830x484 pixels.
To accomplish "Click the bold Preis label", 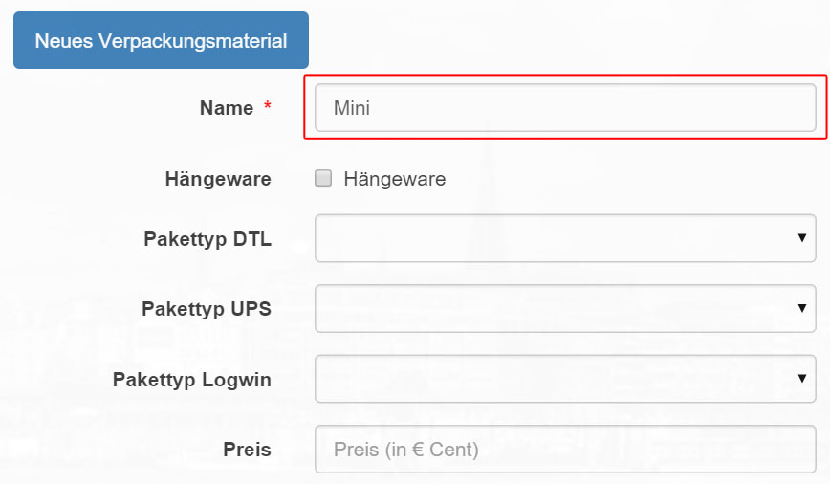I will point(248,450).
